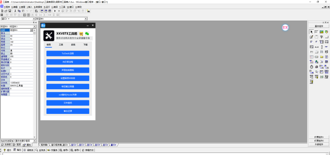The width and height of the screenshot is (330, 155).
Task: Select the radio button component in toolbox
Action: (x=316, y=42)
